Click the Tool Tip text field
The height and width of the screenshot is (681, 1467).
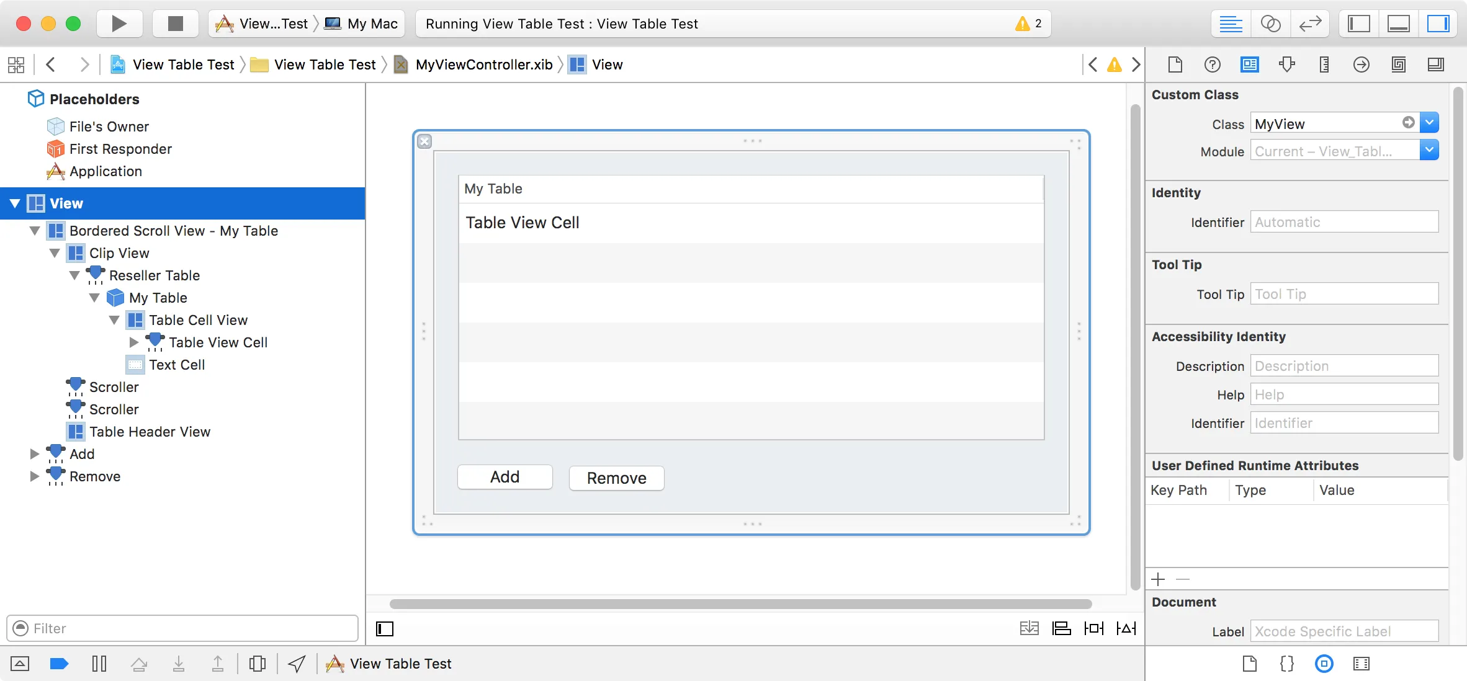(x=1344, y=294)
